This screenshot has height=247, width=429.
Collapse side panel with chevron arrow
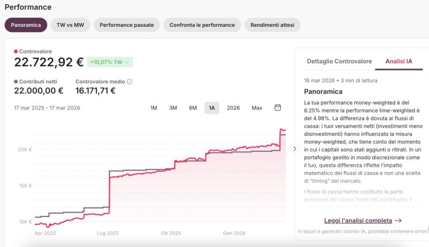click(x=294, y=149)
